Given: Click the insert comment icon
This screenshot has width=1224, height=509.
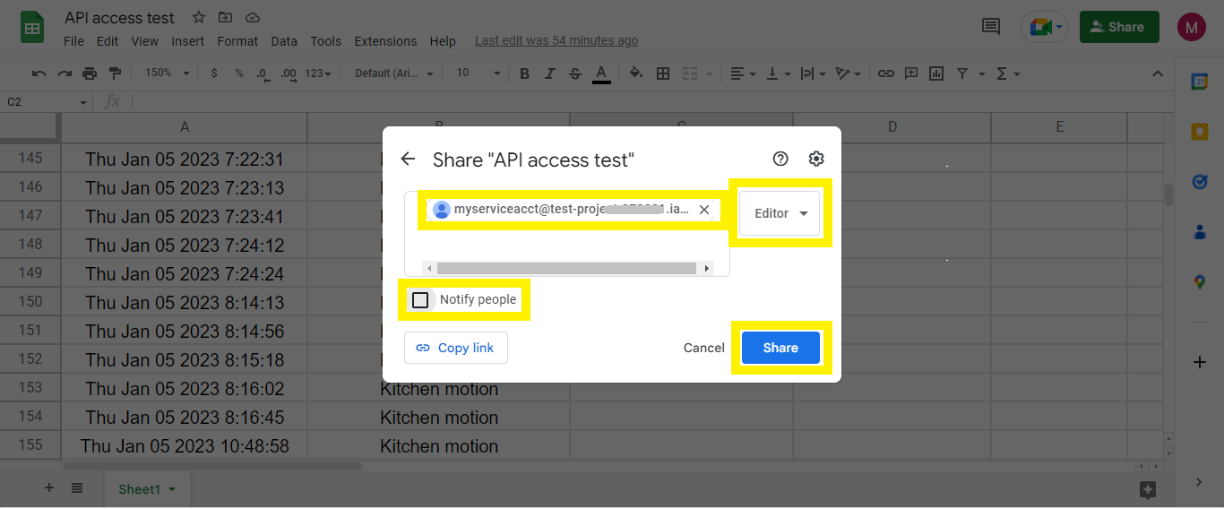Looking at the screenshot, I should tap(911, 73).
